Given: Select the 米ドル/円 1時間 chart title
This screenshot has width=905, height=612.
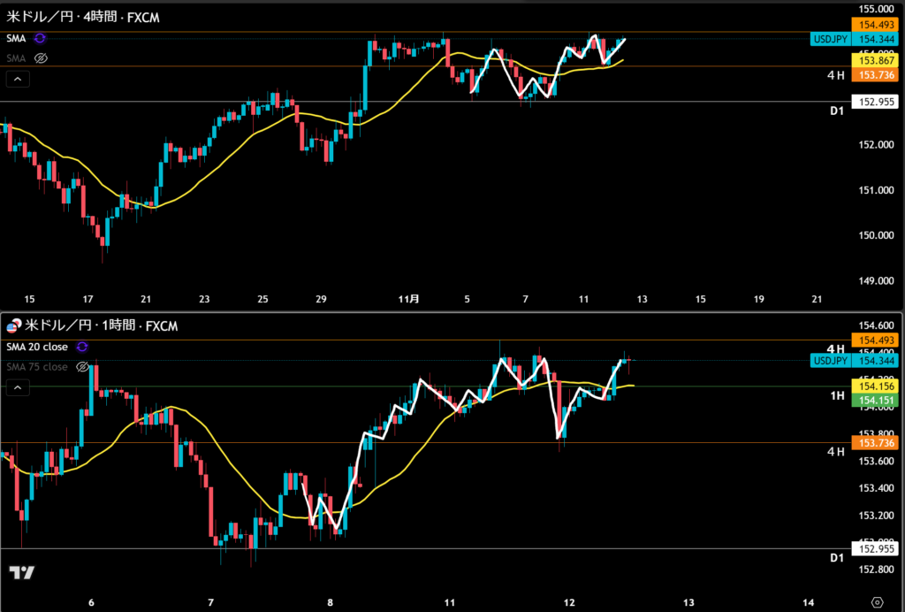Looking at the screenshot, I should click(x=102, y=326).
